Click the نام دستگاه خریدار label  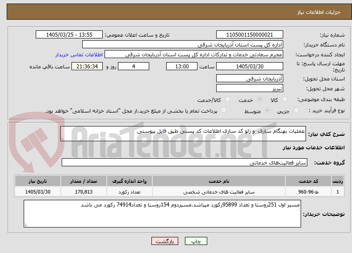click(324, 45)
